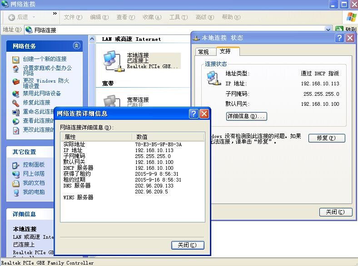
Task: Click the 查看此连接 status icon
Action: [x=15, y=121]
